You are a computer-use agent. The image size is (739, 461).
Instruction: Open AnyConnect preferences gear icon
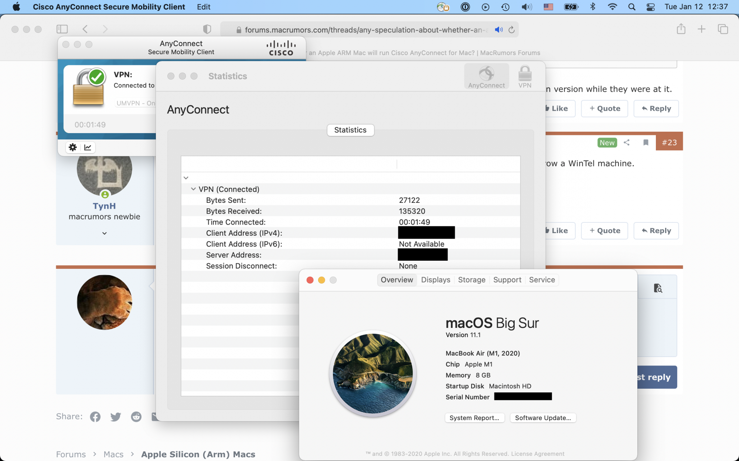pos(73,148)
